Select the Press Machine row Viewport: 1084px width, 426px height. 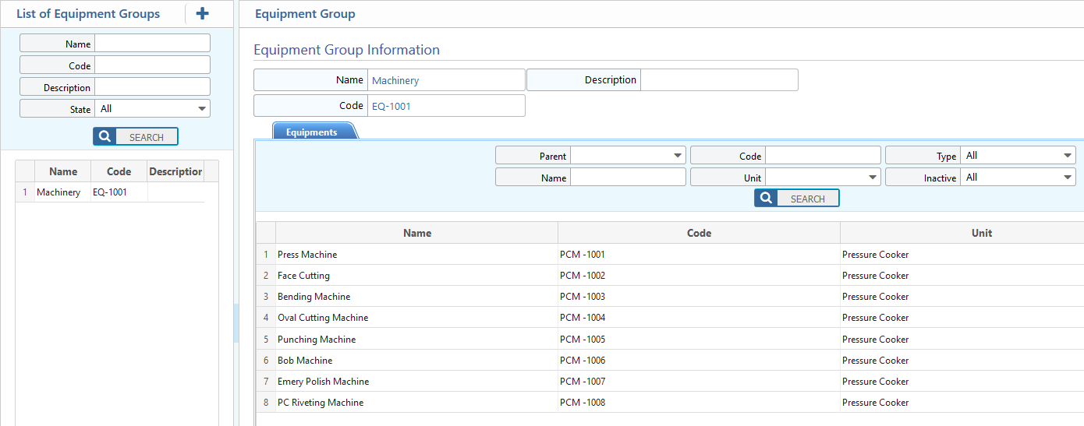click(x=671, y=255)
